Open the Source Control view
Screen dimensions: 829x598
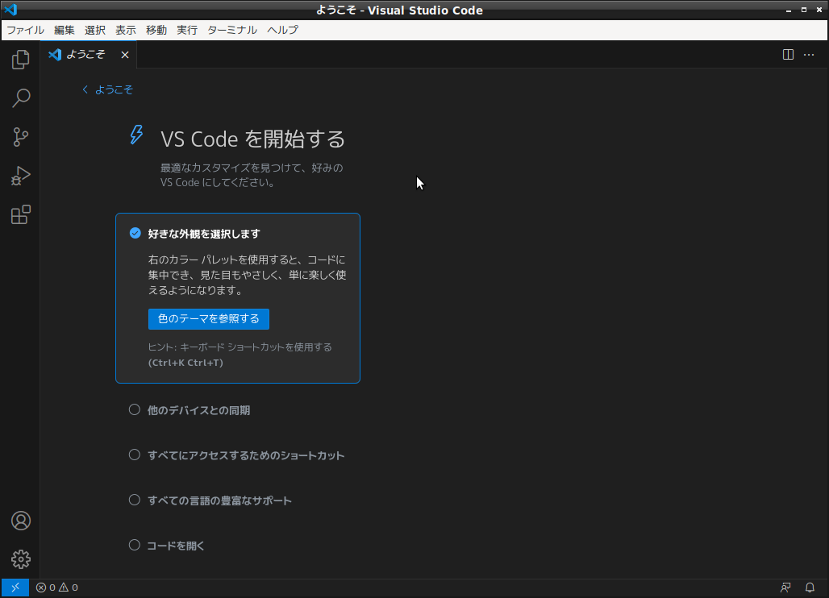click(x=21, y=137)
